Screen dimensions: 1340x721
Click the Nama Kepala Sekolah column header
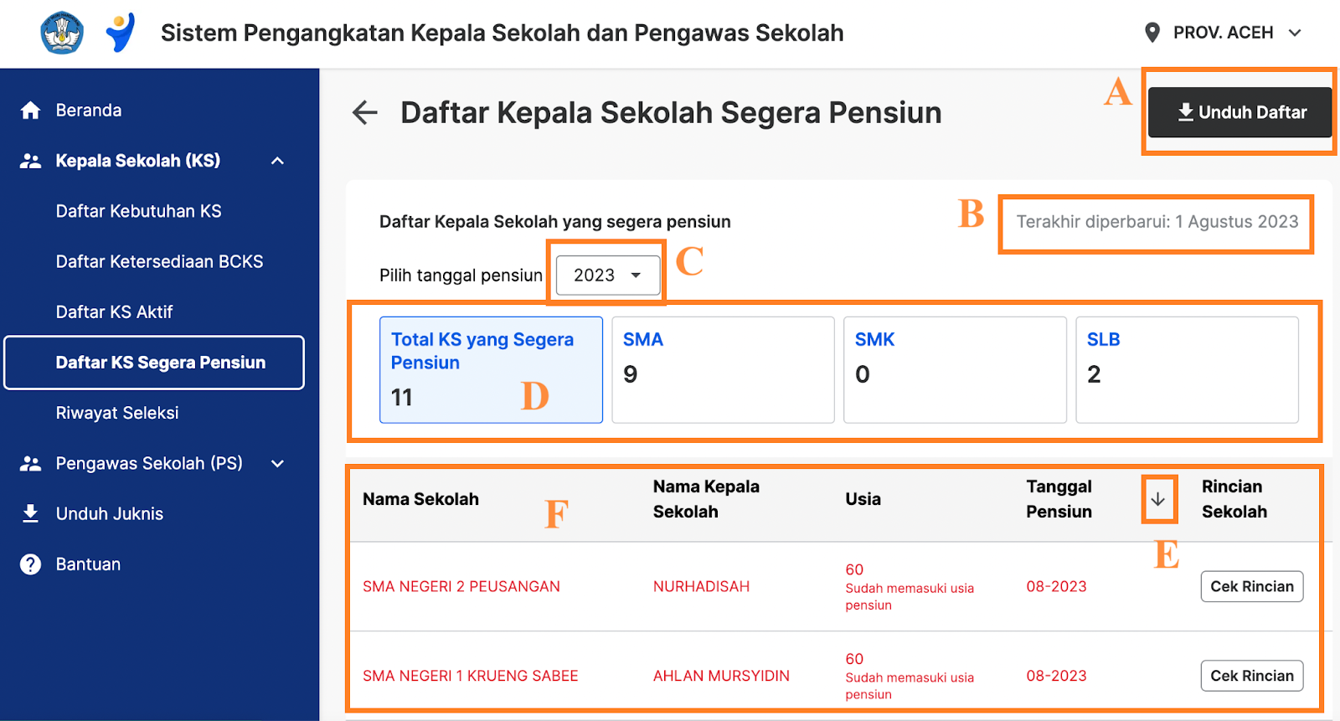[x=706, y=499]
